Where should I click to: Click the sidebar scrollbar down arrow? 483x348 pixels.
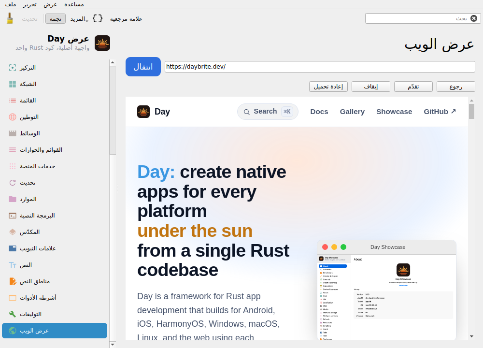tap(113, 344)
